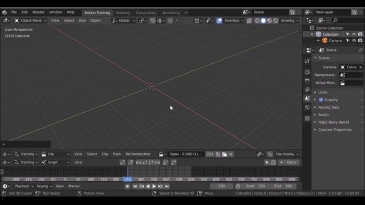Select wireframe shading mode
This screenshot has width=365, height=205.
click(257, 20)
